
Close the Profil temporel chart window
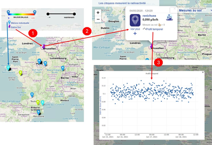(203, 72)
